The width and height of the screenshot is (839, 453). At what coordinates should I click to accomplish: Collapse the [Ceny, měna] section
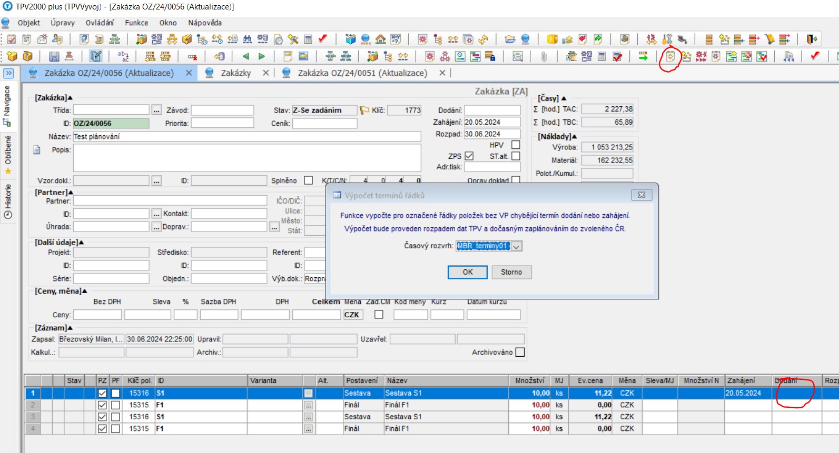[x=84, y=291]
